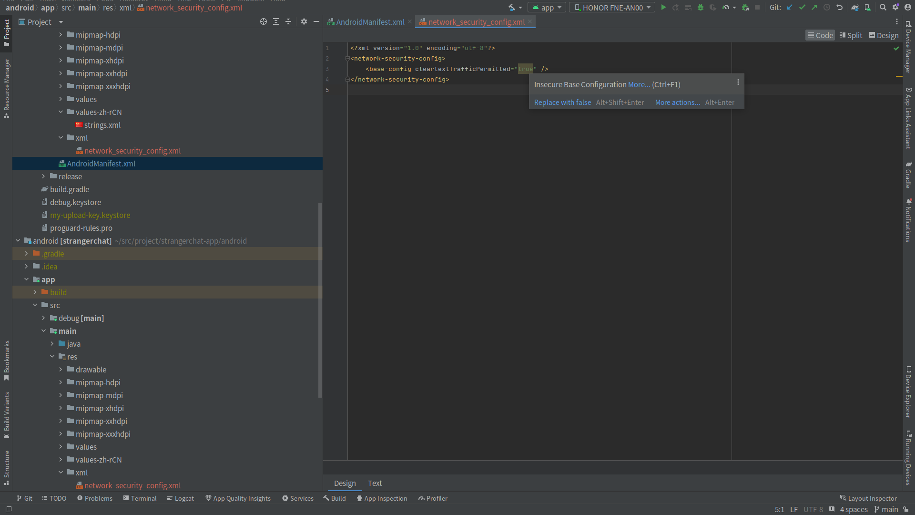Run the app with green play button
Screen dimensions: 915x515
pos(663,8)
